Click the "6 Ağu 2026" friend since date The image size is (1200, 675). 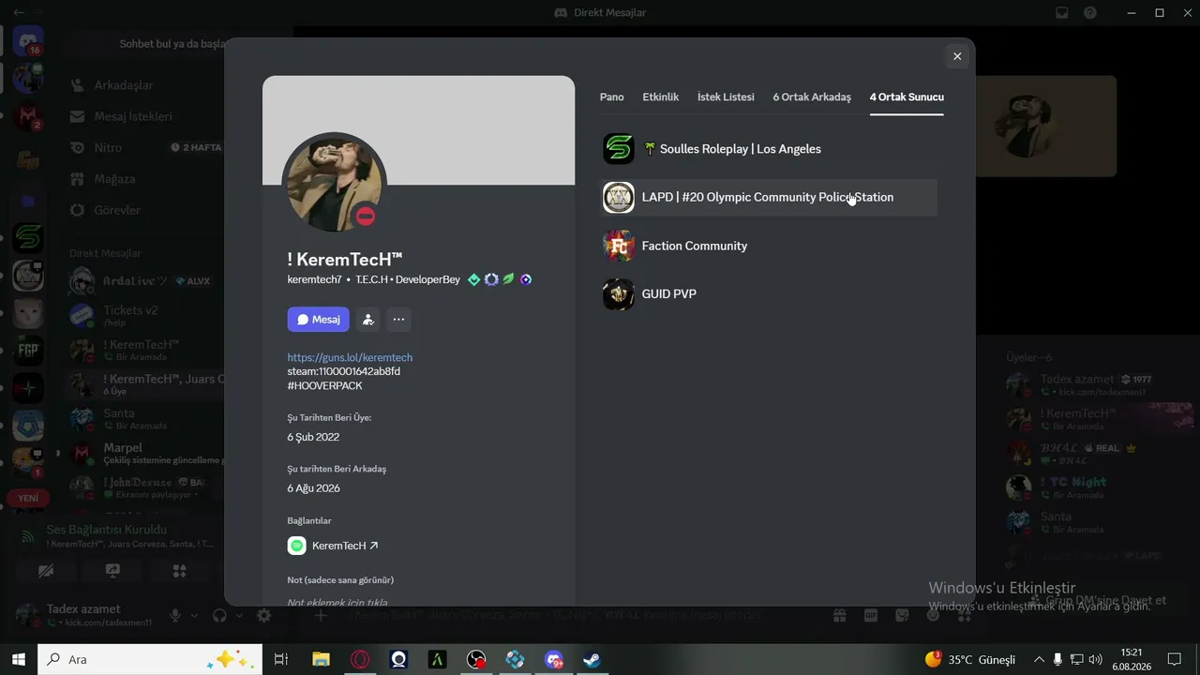pyautogui.click(x=314, y=488)
